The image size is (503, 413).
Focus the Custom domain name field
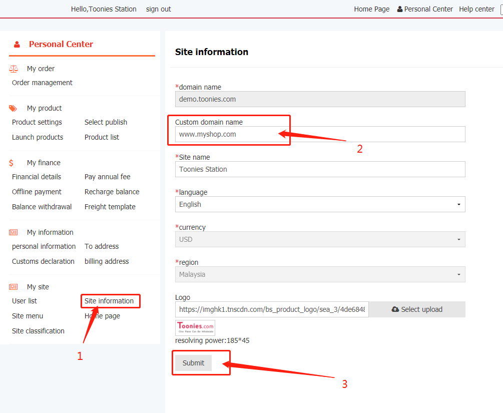[x=320, y=134]
